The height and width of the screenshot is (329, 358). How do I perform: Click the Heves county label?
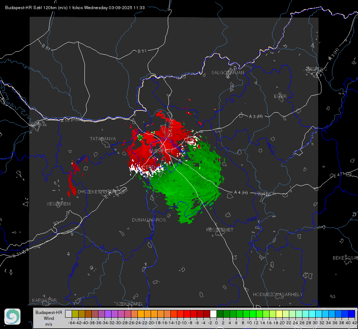(271, 148)
